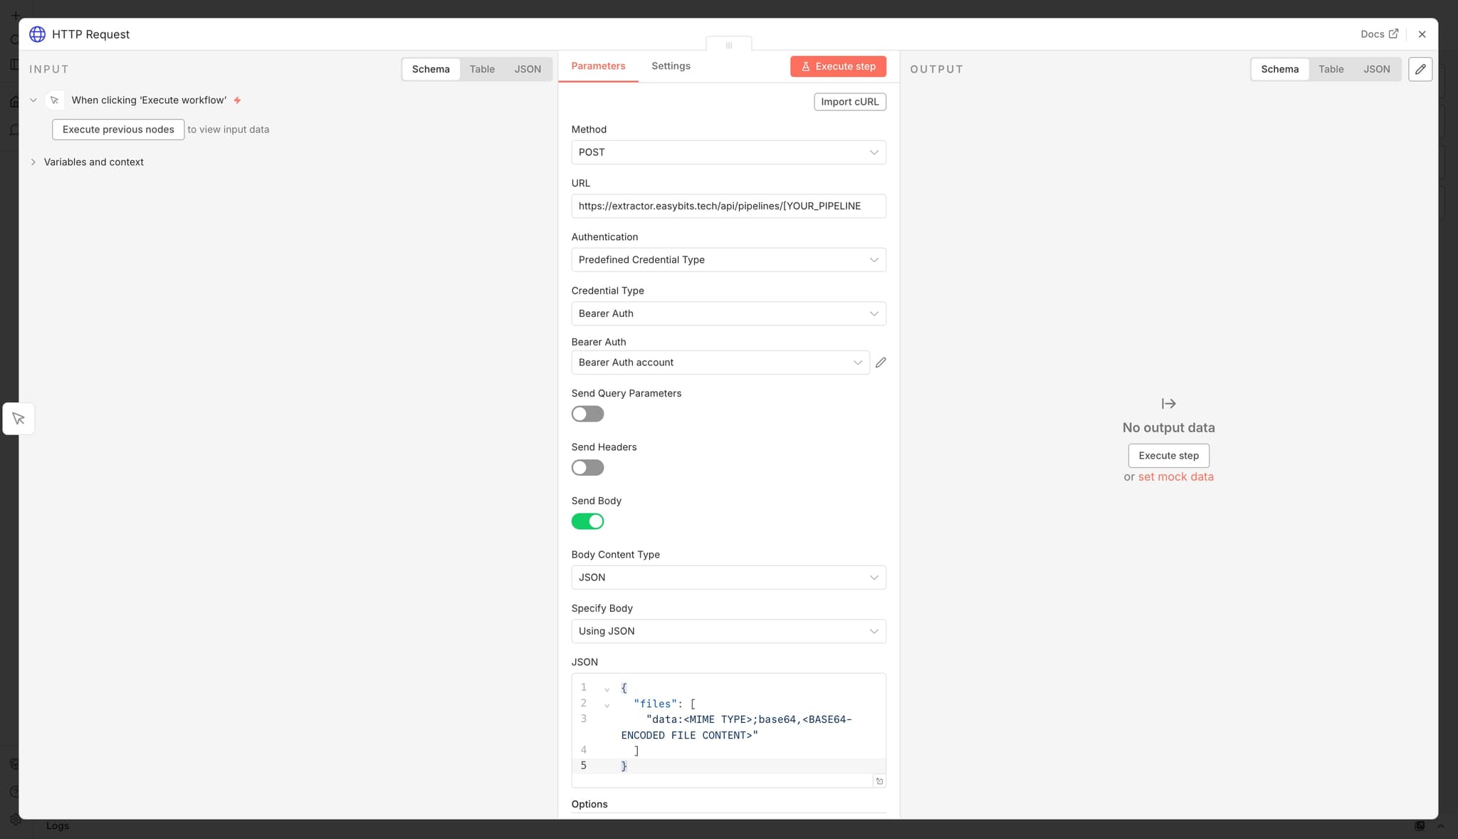Click the edit pencil icon above the Output panel
1458x839 pixels.
(1420, 68)
